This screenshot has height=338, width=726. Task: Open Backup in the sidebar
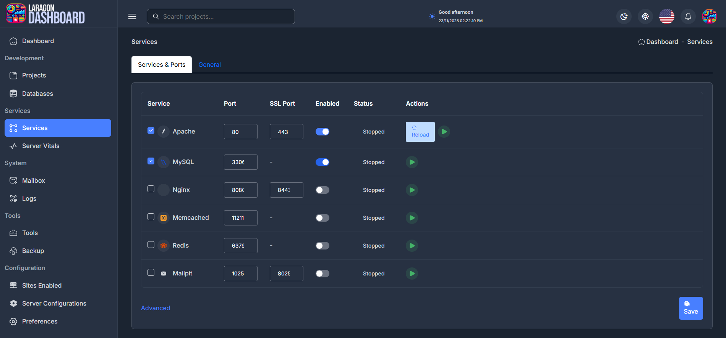[58, 251]
